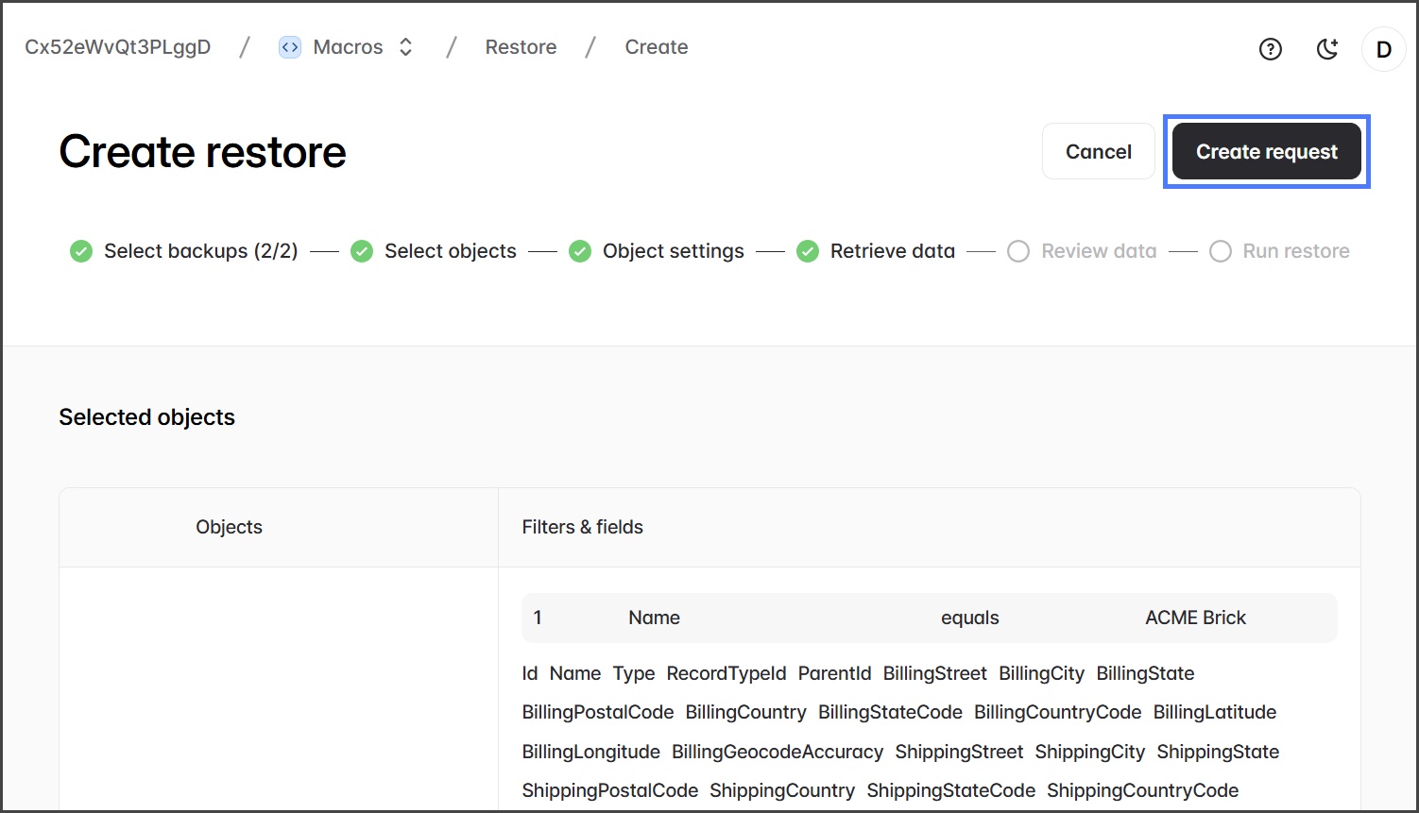Click the Retrieve data green checkmark icon
Screen dimensions: 1419x813
click(x=808, y=251)
